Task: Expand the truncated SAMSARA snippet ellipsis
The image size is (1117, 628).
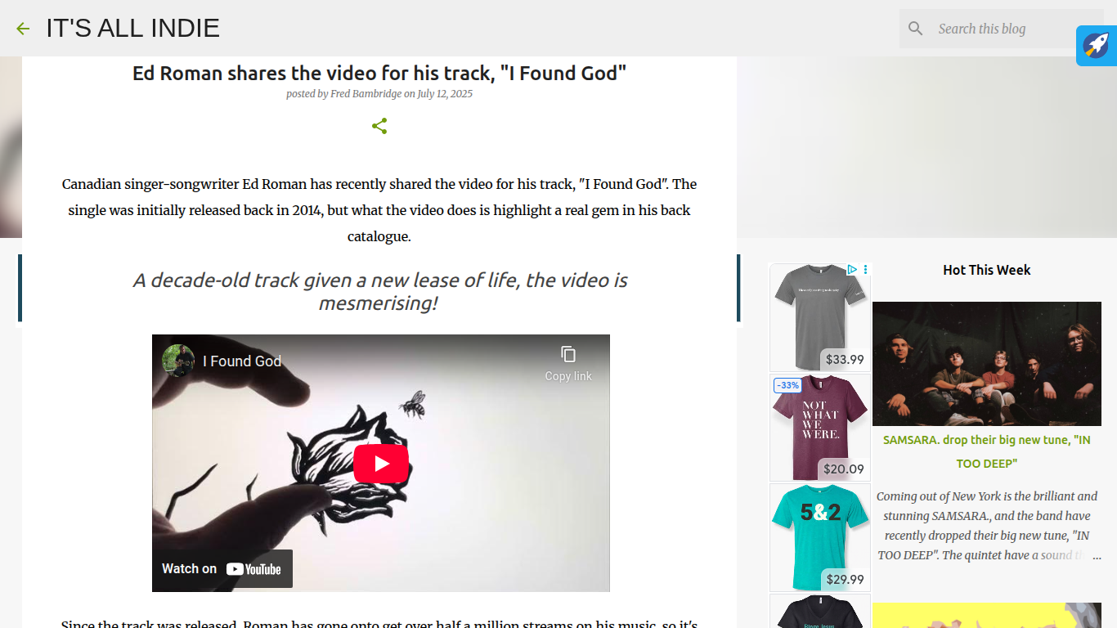Action: pyautogui.click(x=1097, y=555)
